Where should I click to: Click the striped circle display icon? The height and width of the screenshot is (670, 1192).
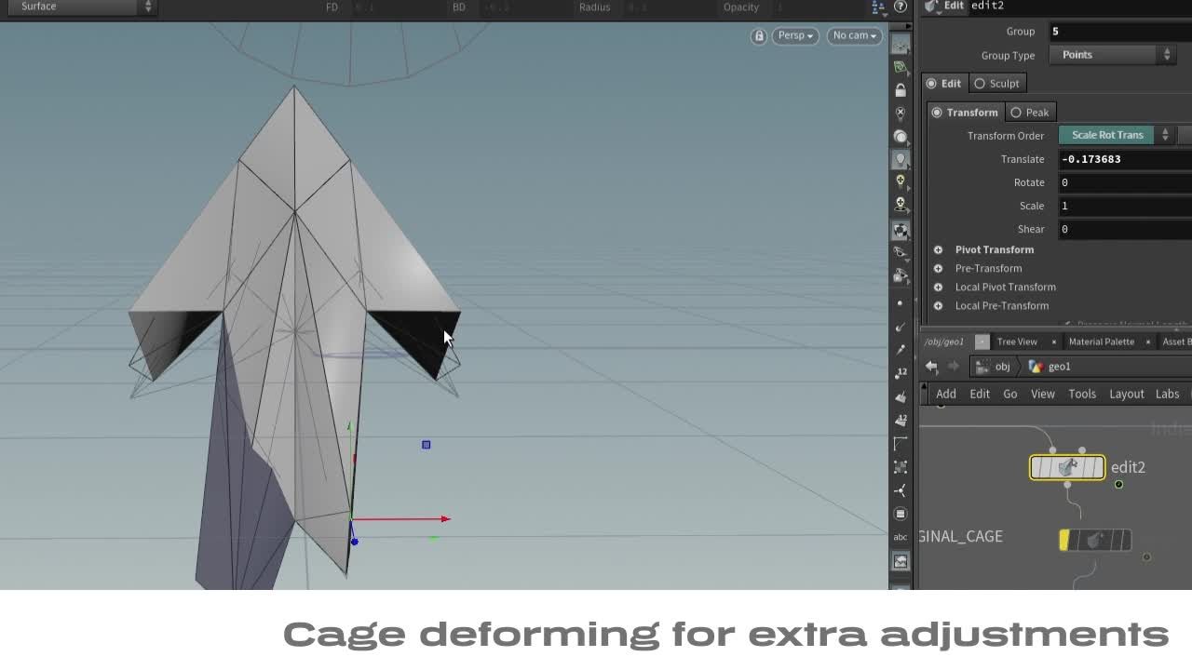(901, 514)
